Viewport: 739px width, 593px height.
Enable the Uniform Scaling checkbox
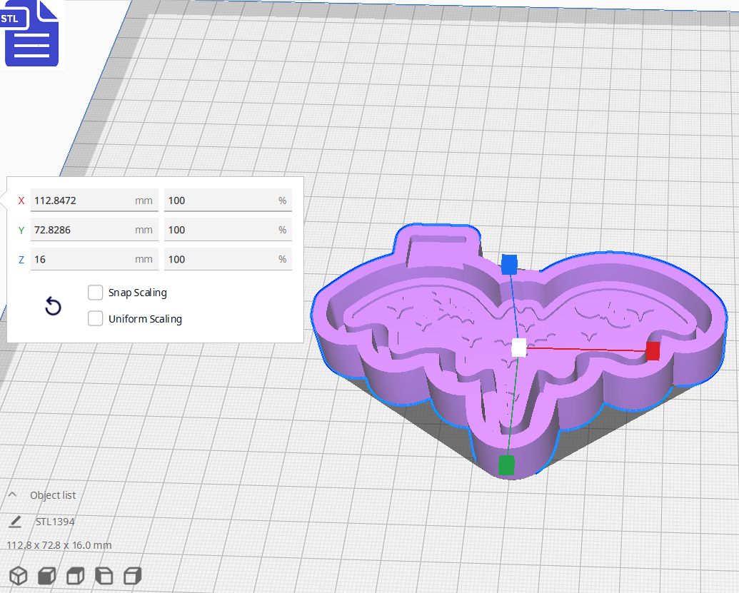point(96,319)
